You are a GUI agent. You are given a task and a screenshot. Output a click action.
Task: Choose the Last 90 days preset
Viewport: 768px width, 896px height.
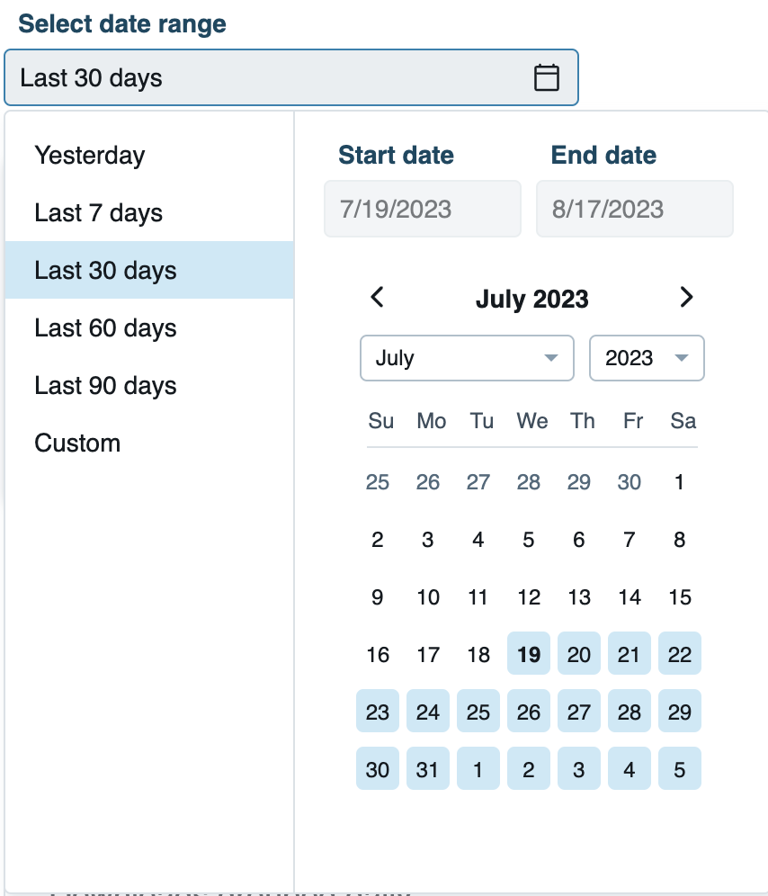pos(105,385)
